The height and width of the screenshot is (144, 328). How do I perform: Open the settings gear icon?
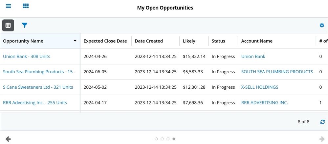pos(322,25)
